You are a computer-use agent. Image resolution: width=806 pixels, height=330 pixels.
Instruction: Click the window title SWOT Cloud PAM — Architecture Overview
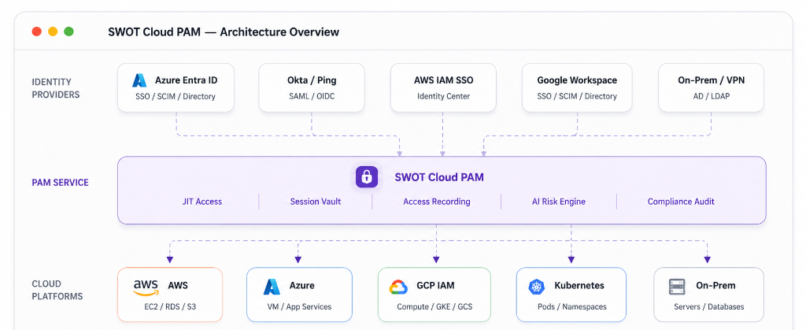click(224, 32)
